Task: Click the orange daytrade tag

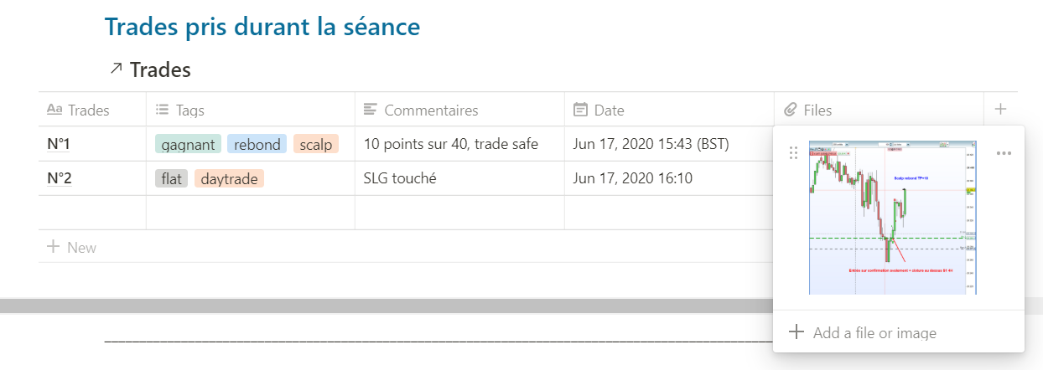Action: tap(229, 178)
